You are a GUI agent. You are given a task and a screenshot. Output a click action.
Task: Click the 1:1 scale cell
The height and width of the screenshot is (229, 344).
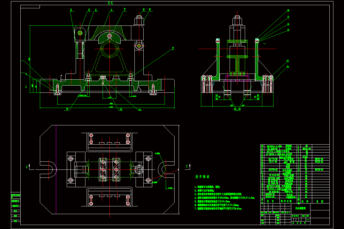click(x=308, y=220)
